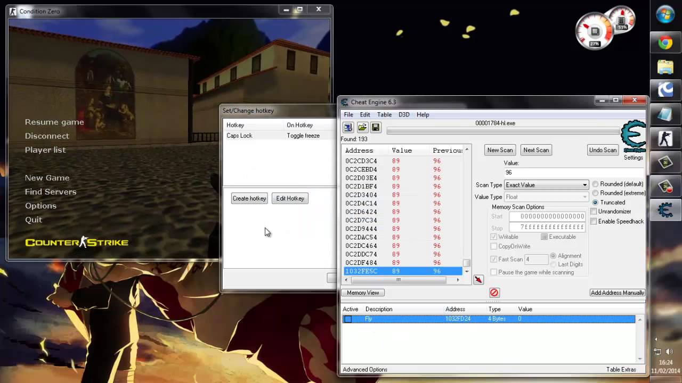This screenshot has height=383, width=682.
Task: Click Resume game in Condition Zero menu
Action: pos(54,122)
